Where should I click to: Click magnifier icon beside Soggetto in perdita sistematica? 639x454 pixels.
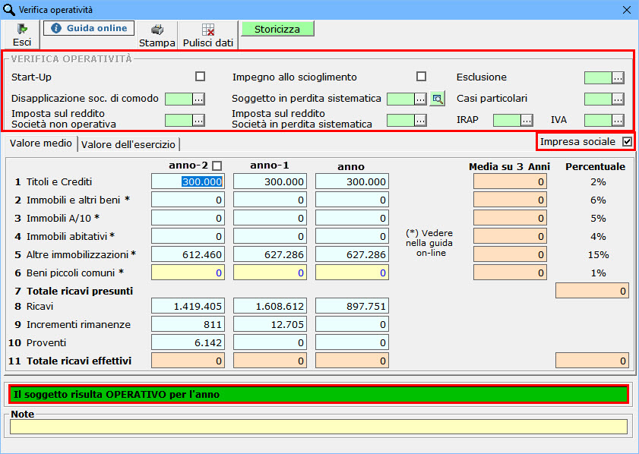437,99
